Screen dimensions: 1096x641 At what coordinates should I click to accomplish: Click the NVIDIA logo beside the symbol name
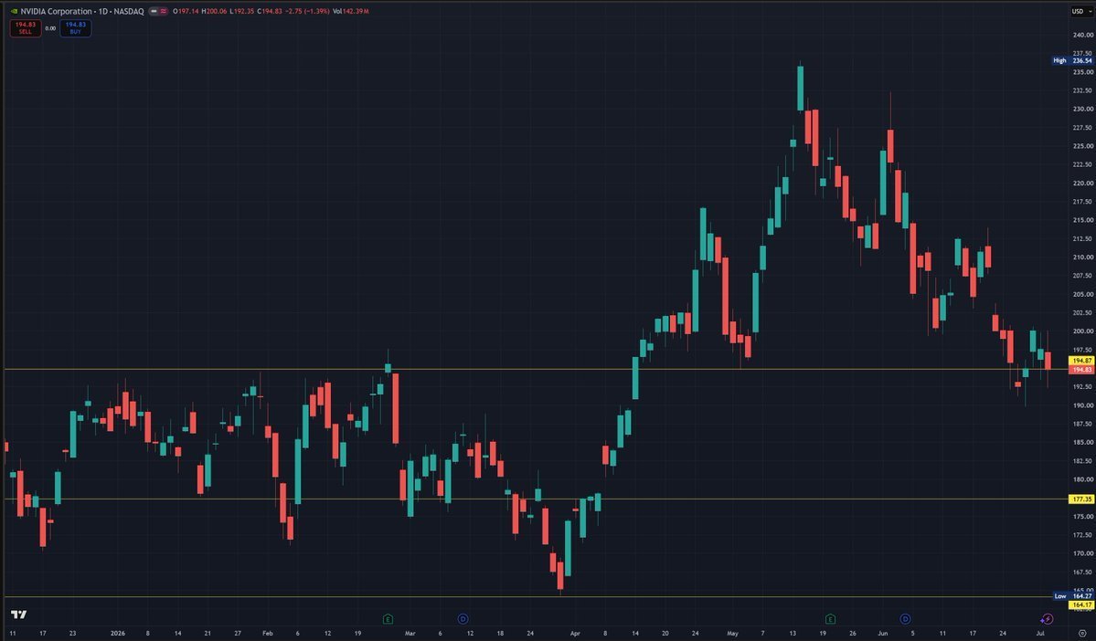(14, 11)
